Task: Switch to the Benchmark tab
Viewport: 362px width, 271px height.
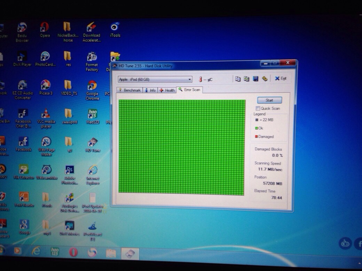Action: (x=130, y=90)
